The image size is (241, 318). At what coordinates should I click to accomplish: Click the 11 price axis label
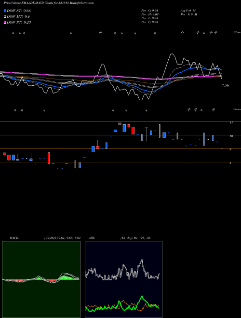[x=231, y=123]
